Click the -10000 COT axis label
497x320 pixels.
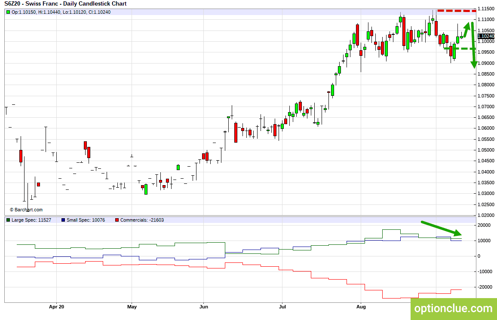[485, 271]
